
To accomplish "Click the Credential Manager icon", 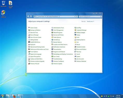I will tap(75, 30).
